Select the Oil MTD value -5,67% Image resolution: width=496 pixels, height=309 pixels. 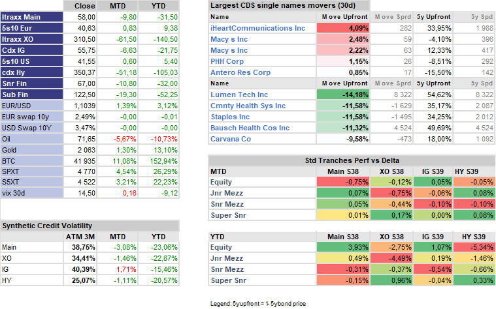pyautogui.click(x=125, y=139)
